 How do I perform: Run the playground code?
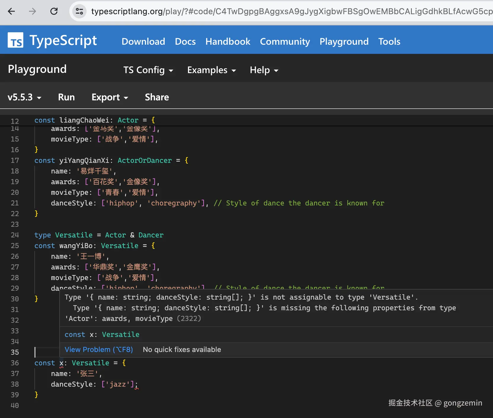pyautogui.click(x=66, y=97)
